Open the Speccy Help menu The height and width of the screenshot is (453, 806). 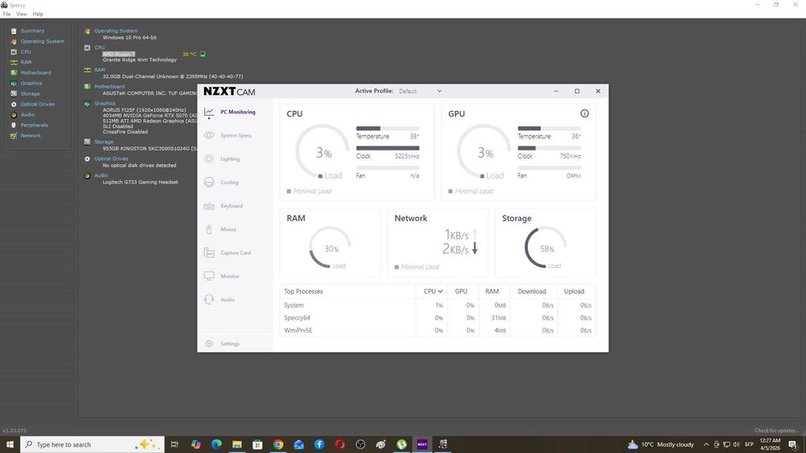tap(38, 14)
